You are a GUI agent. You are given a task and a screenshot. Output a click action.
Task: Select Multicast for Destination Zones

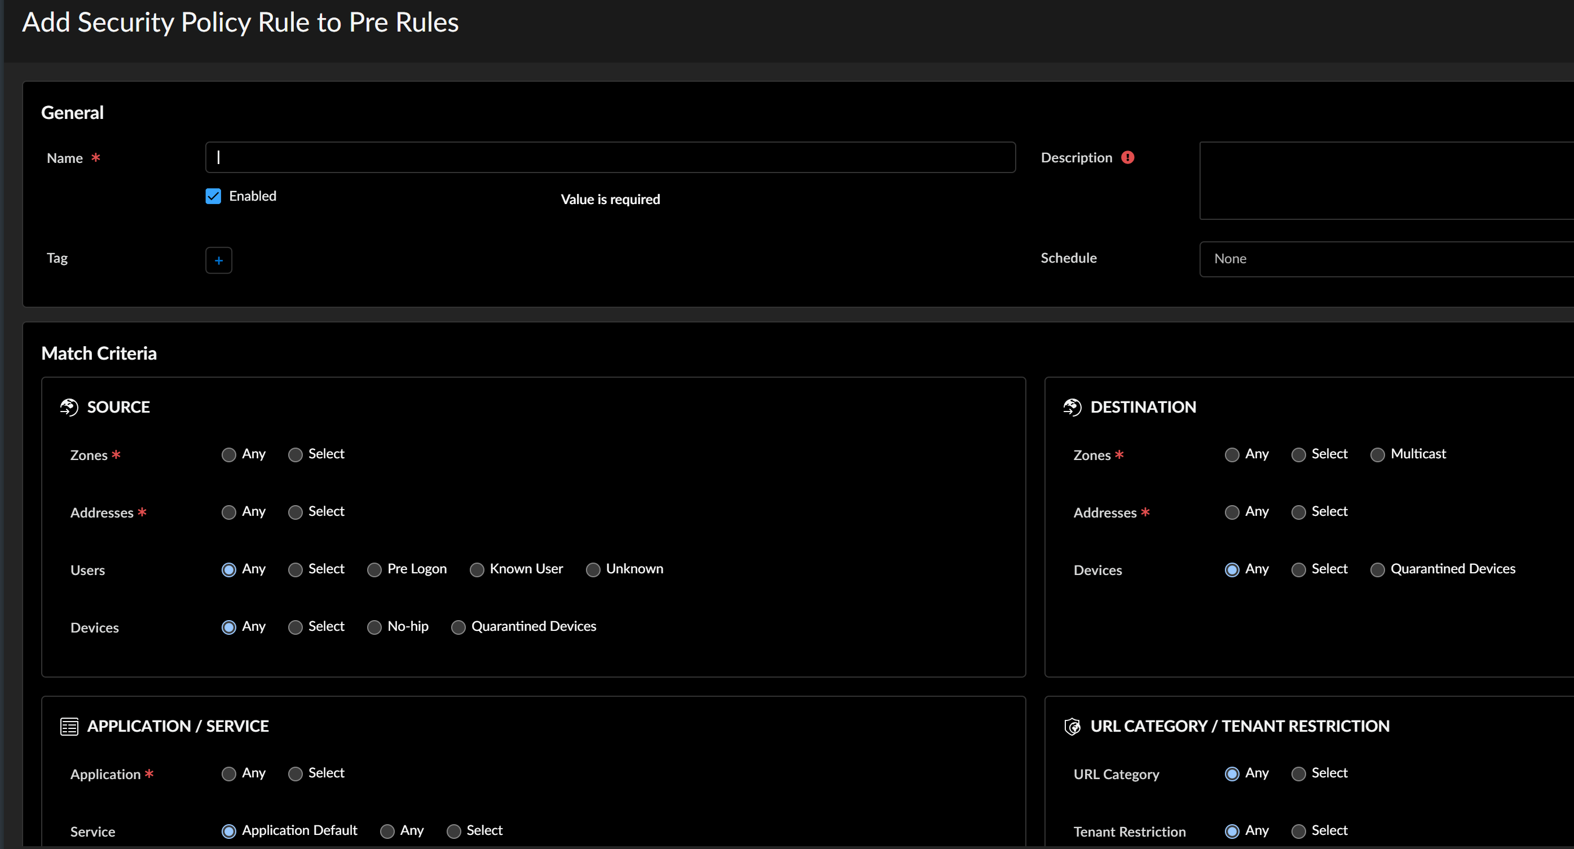[1377, 455]
